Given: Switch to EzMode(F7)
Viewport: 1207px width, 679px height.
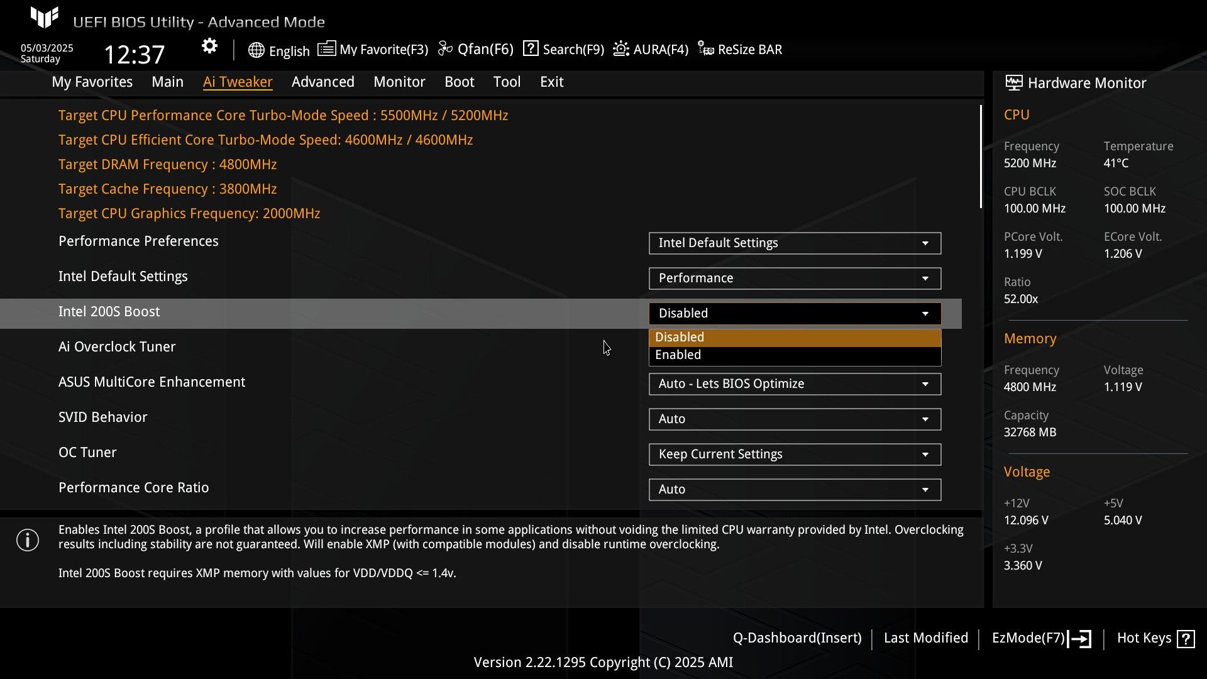Looking at the screenshot, I should point(1028,638).
